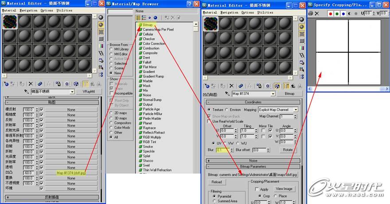Image resolution: width=390 pixels, height=204 pixels.
Task: Toggle Backlight icon in left Material Editor
Action: click(x=101, y=25)
